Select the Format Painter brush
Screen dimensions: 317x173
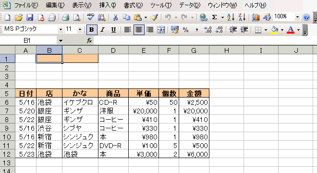[x=155, y=18]
